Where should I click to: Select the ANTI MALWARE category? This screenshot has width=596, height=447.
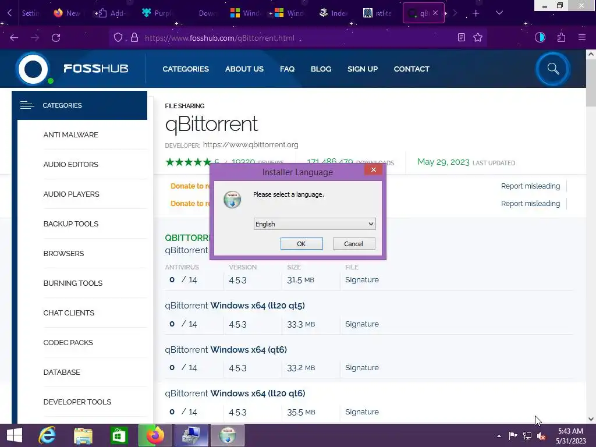point(70,135)
